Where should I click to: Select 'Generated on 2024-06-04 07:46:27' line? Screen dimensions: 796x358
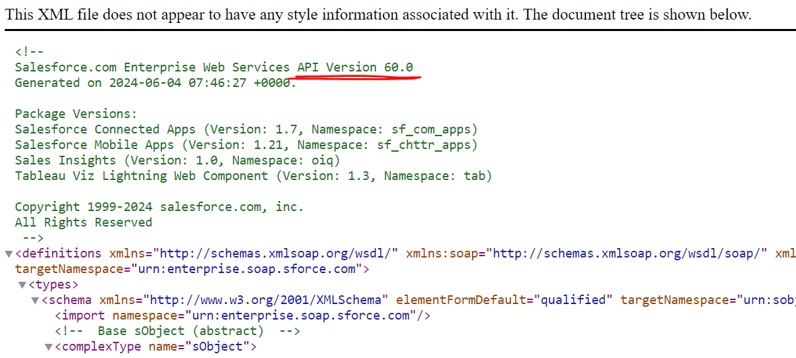(155, 83)
